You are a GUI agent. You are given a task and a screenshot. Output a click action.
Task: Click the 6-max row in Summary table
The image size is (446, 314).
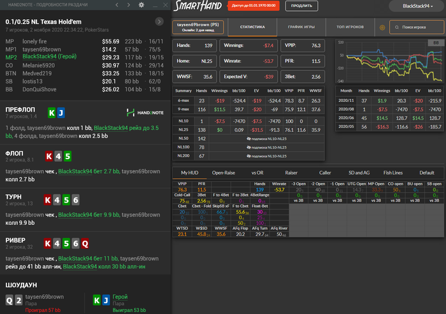click(248, 101)
